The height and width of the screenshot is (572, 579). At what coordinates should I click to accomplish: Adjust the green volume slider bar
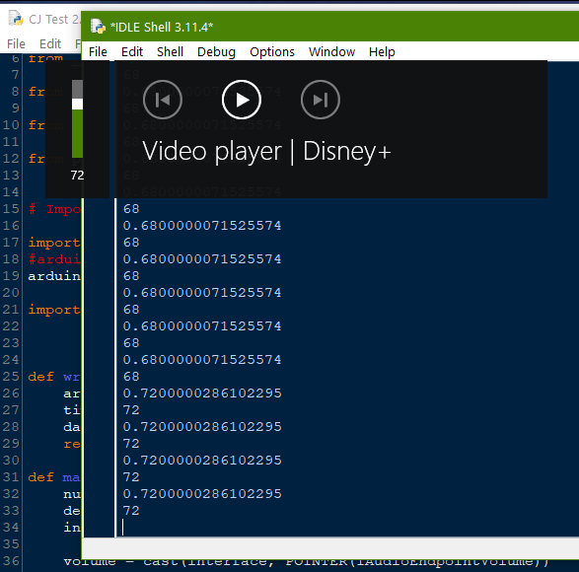click(x=77, y=133)
